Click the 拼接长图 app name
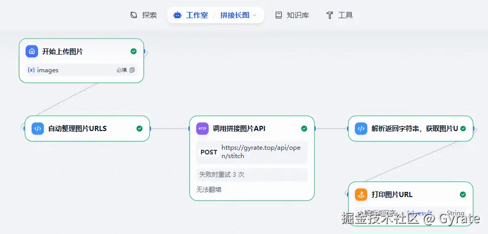The image size is (488, 234). coord(235,15)
